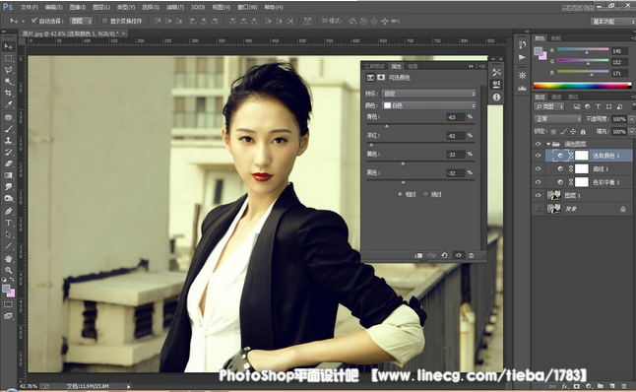
Task: Delete the adjustment layer via trash icon
Action: (471, 255)
